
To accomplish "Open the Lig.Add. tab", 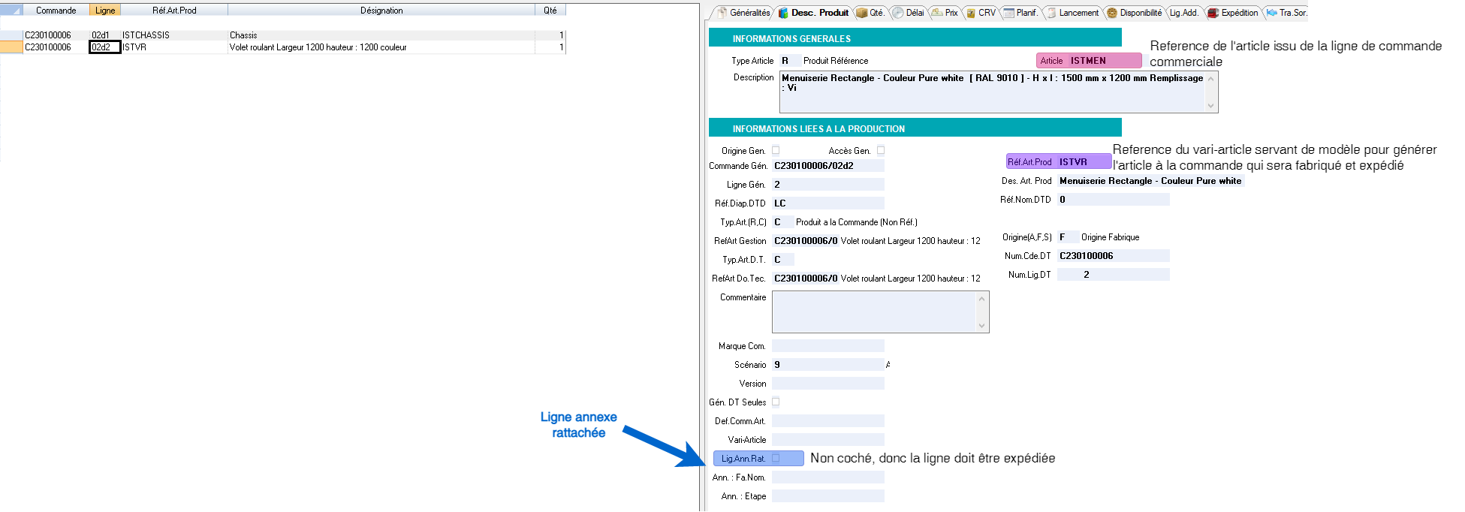I will [1183, 13].
